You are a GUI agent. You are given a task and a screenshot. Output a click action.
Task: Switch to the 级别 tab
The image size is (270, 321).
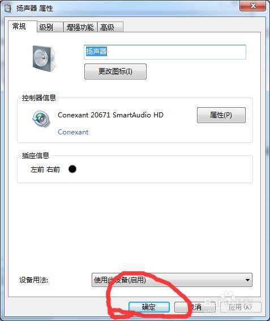tap(50, 27)
